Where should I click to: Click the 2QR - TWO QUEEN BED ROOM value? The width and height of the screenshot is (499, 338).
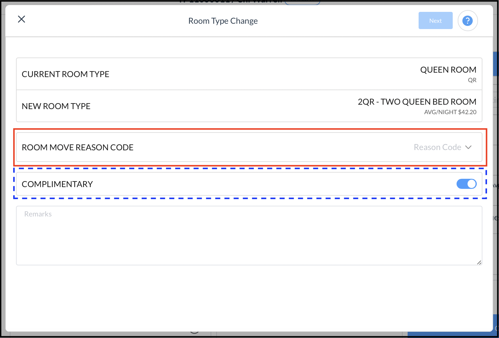[x=417, y=102]
